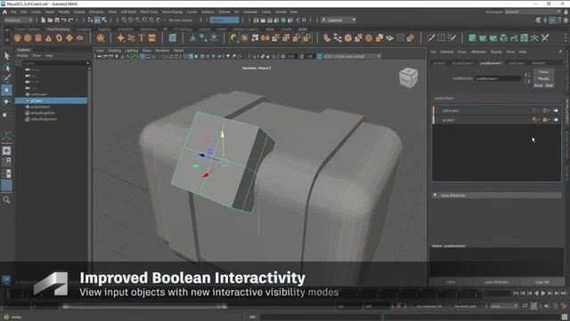Switch to the Poly Modeling shelf tab
This screenshot has height=321, width=570.
pos(58,29)
